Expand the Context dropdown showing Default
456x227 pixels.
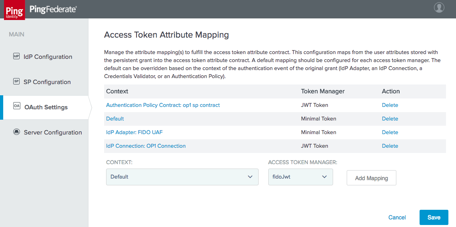182,177
